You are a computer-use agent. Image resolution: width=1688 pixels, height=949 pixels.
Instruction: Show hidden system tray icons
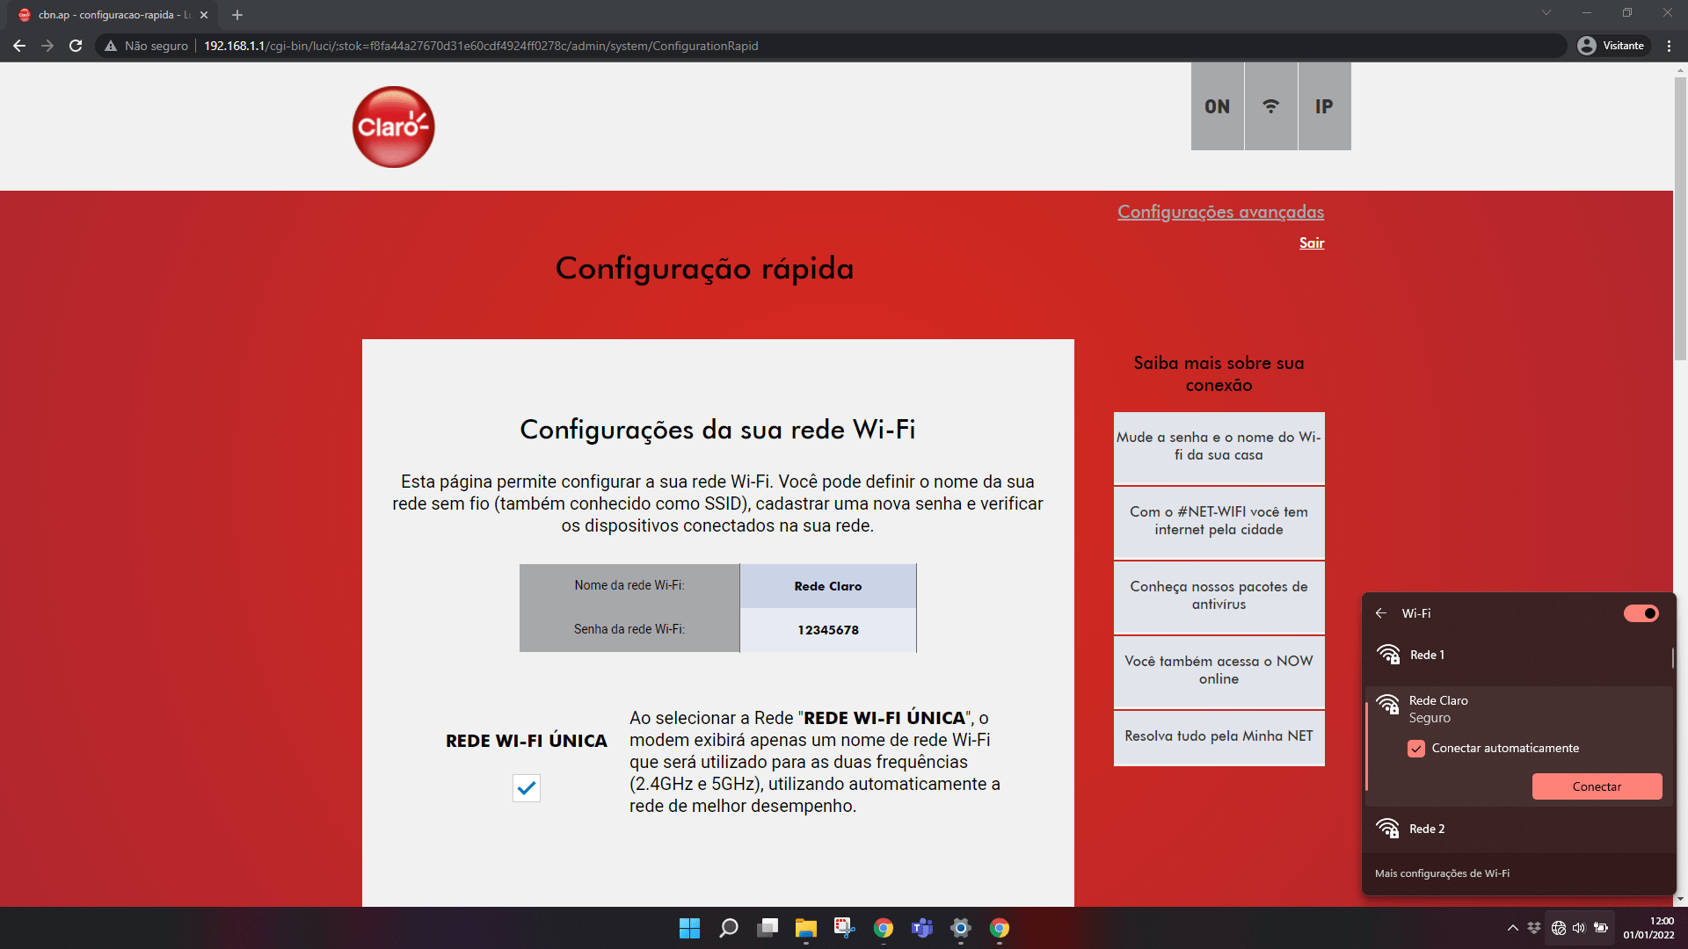point(1513,928)
